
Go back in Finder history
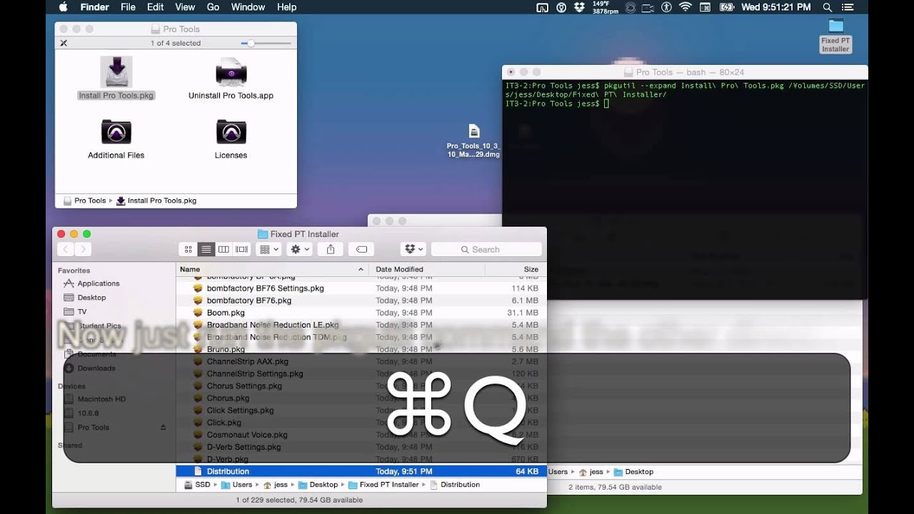point(66,249)
